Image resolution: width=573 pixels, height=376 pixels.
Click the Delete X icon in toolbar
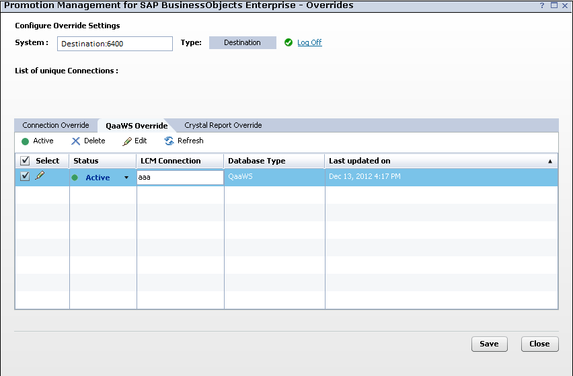75,141
